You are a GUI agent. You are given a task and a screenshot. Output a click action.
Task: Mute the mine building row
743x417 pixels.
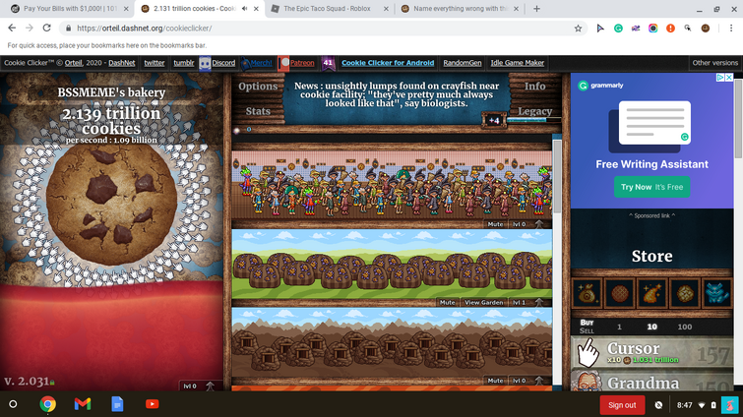coord(495,381)
